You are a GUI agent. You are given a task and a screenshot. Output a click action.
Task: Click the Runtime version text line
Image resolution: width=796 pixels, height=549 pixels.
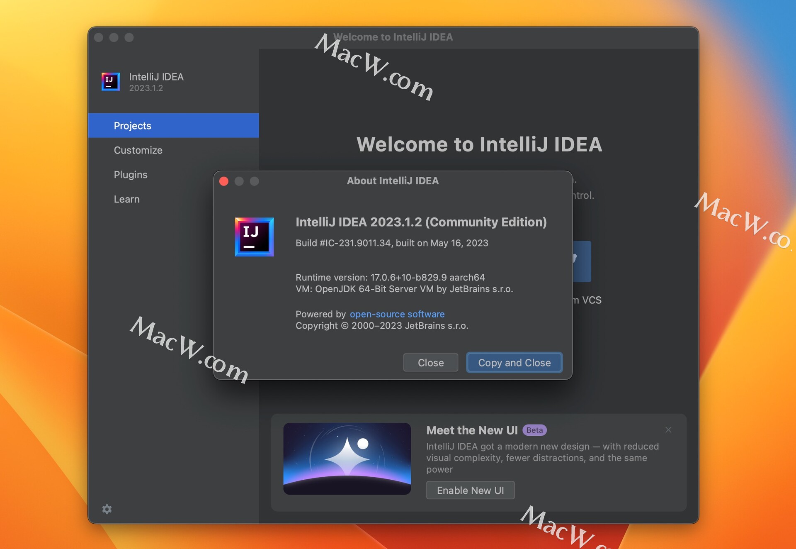[x=390, y=277]
